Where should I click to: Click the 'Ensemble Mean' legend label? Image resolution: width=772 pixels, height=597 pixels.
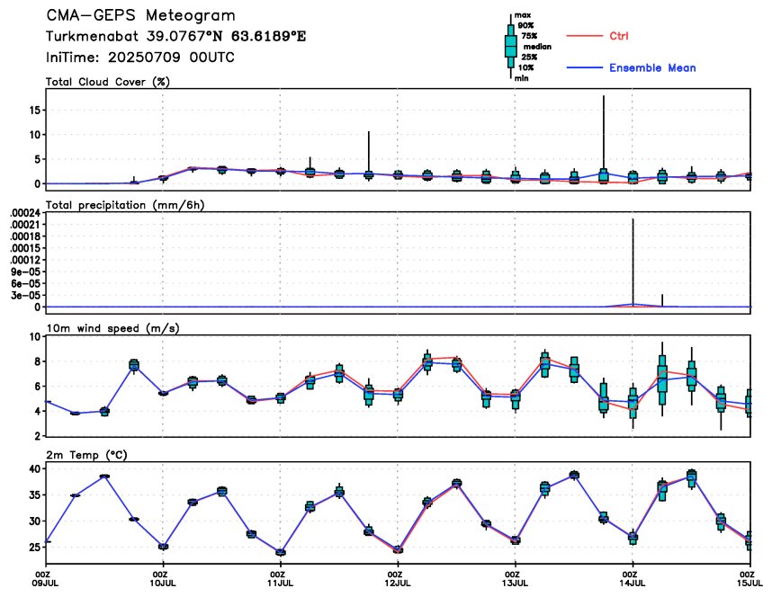652,68
